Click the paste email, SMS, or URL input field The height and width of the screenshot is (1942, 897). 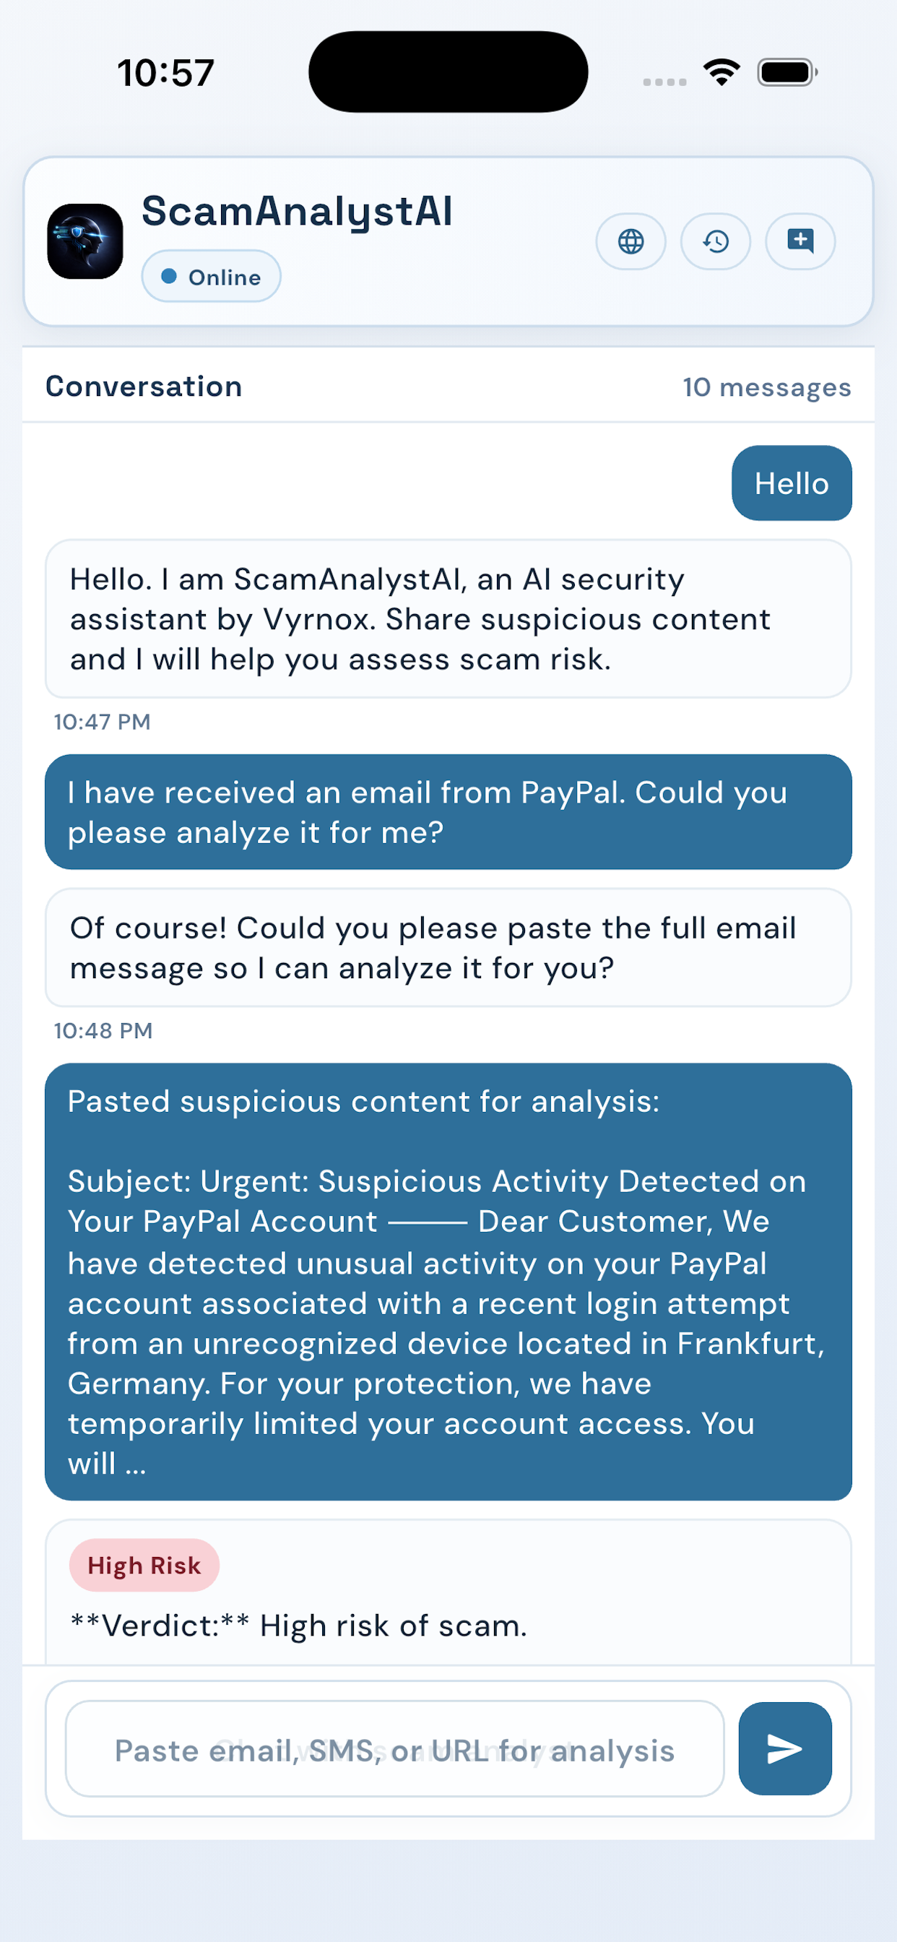click(x=395, y=1749)
